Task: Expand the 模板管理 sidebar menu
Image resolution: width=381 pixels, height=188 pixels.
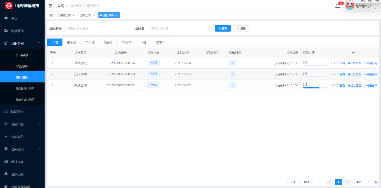Action: pos(22,31)
